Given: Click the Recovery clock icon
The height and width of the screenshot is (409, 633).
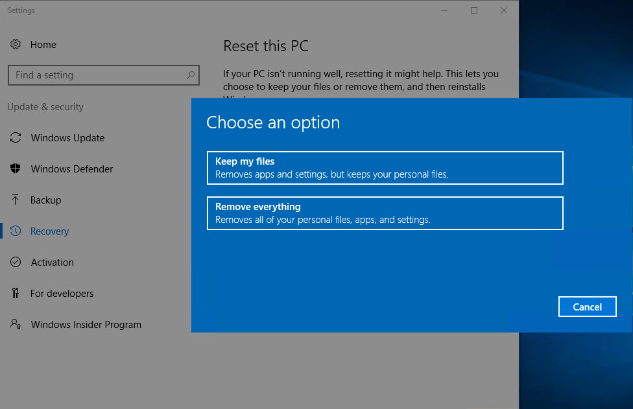Looking at the screenshot, I should [16, 231].
